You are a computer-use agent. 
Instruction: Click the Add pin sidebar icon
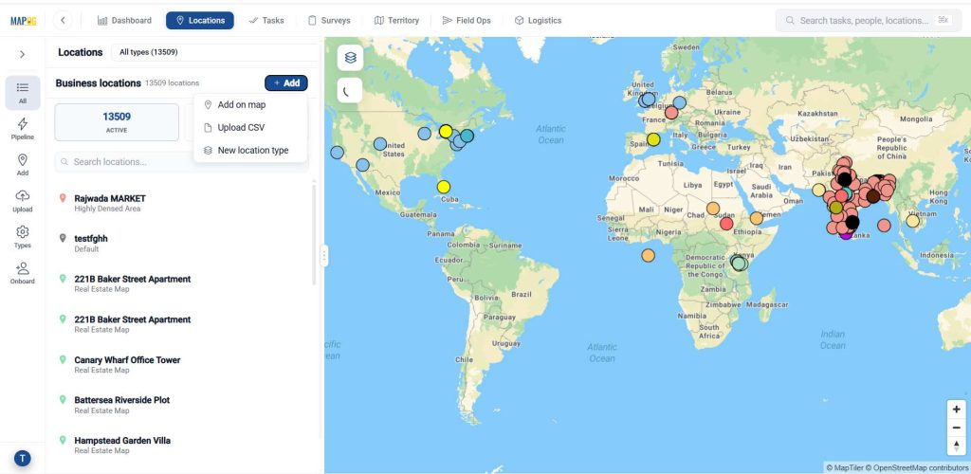pyautogui.click(x=23, y=165)
